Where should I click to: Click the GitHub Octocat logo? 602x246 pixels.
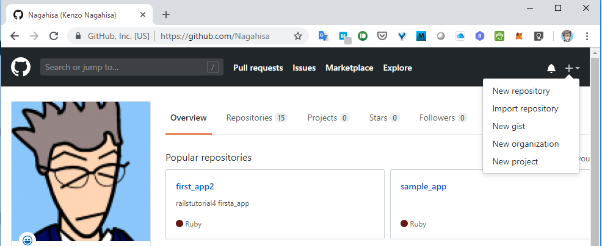[x=21, y=68]
